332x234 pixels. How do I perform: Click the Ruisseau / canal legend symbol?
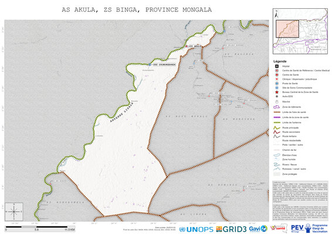pyautogui.click(x=276, y=169)
